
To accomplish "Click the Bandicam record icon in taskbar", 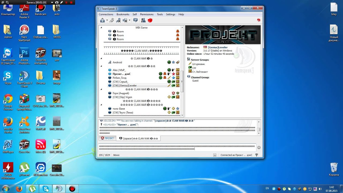I will coord(72,189).
